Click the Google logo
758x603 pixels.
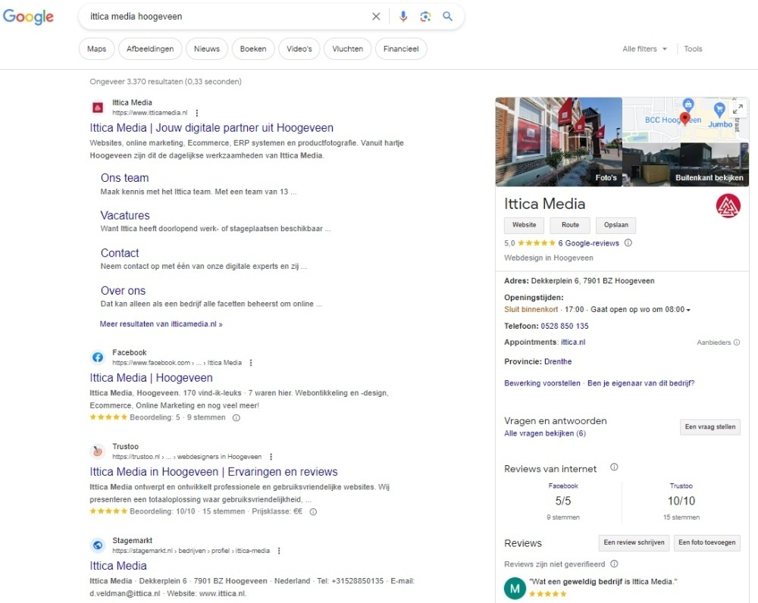coord(28,17)
